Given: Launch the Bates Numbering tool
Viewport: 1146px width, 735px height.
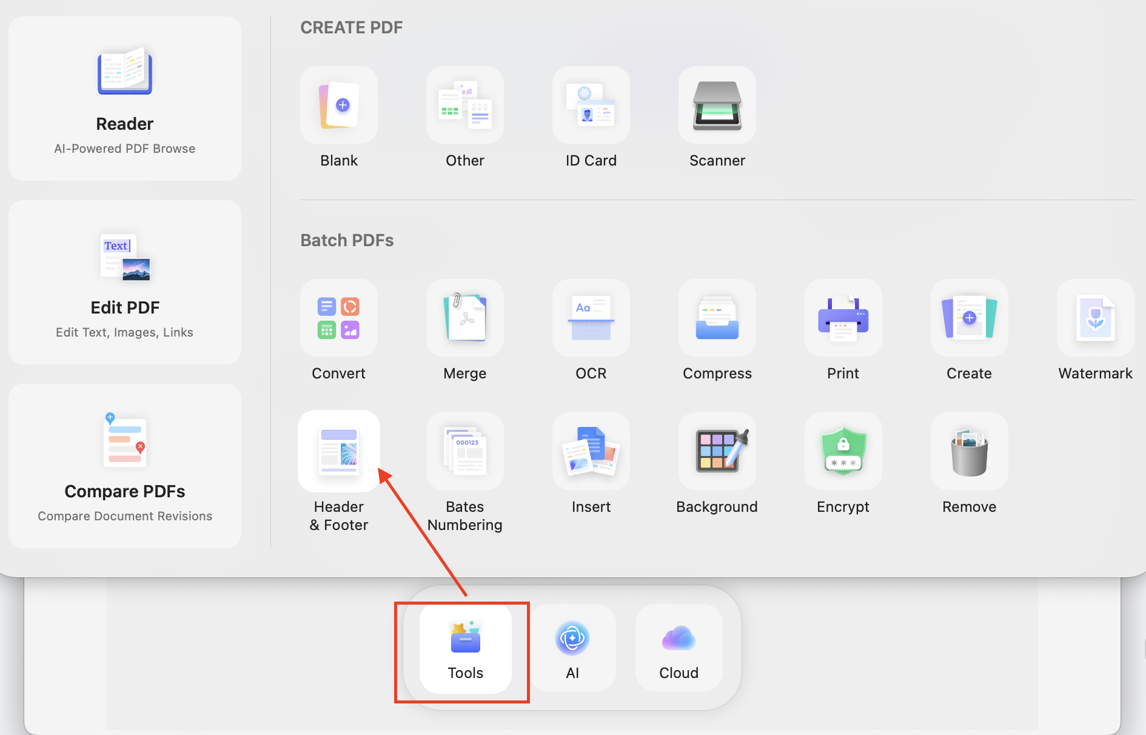Looking at the screenshot, I should pos(464,451).
